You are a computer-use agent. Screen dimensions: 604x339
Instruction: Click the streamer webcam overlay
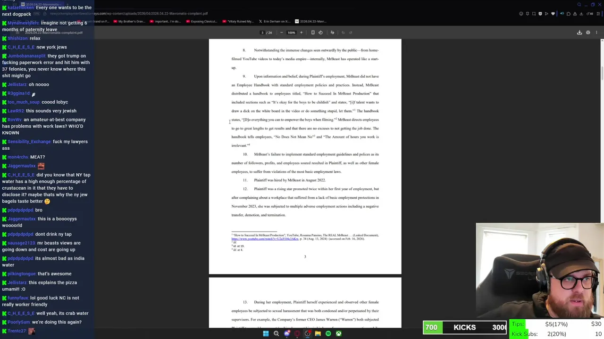click(540, 271)
